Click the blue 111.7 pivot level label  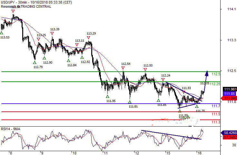click(x=216, y=106)
